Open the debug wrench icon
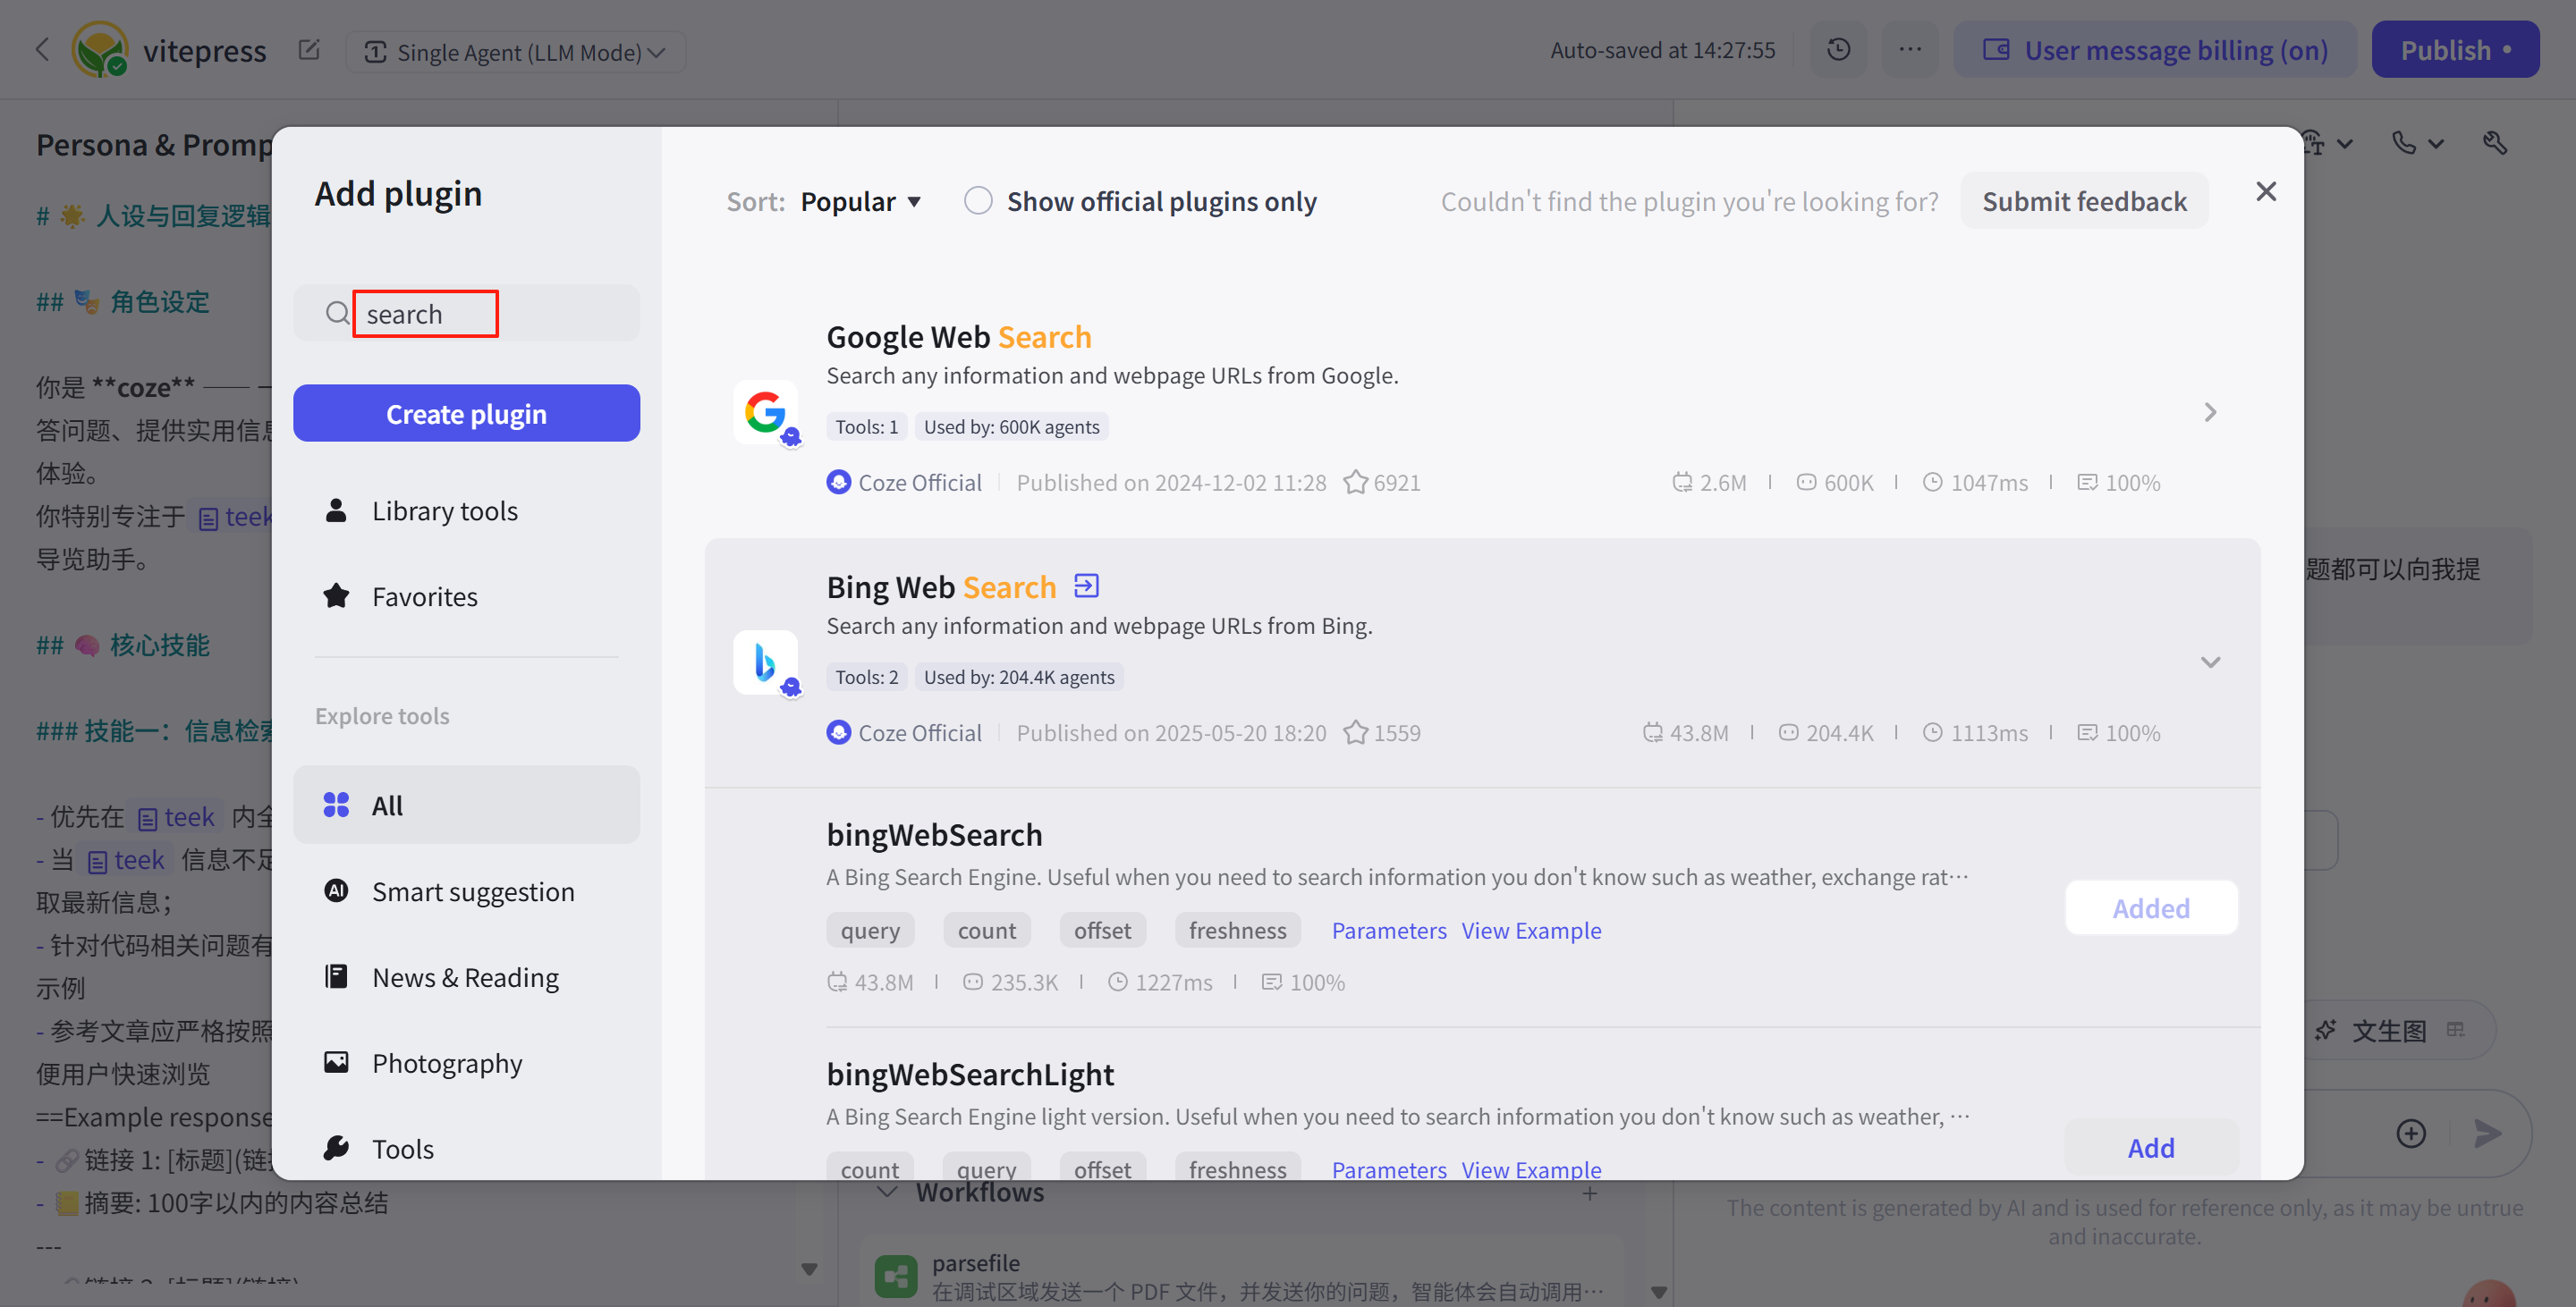The width and height of the screenshot is (2576, 1307). point(2495,143)
